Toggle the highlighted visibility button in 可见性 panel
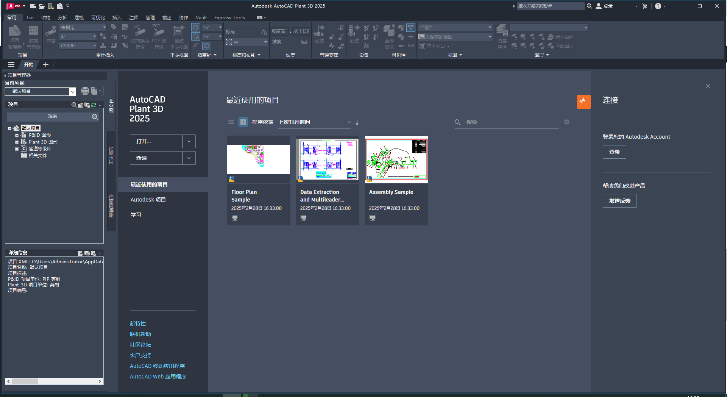 pyautogui.click(x=411, y=28)
